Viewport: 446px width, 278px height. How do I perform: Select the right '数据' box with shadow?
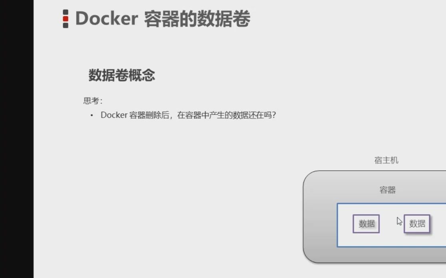click(x=417, y=224)
